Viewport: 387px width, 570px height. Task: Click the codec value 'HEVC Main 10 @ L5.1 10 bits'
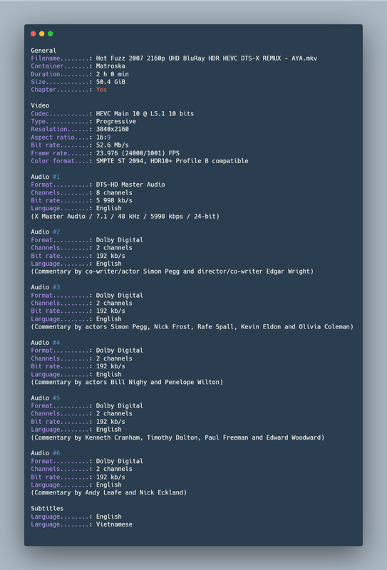coord(145,114)
